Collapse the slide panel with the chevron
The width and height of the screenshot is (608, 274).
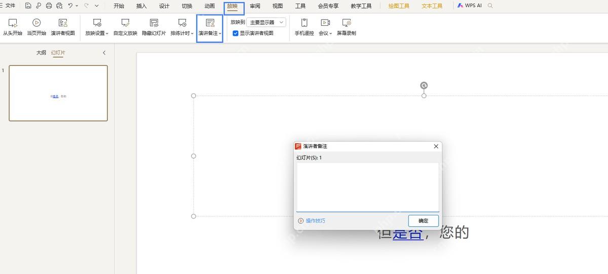click(104, 53)
